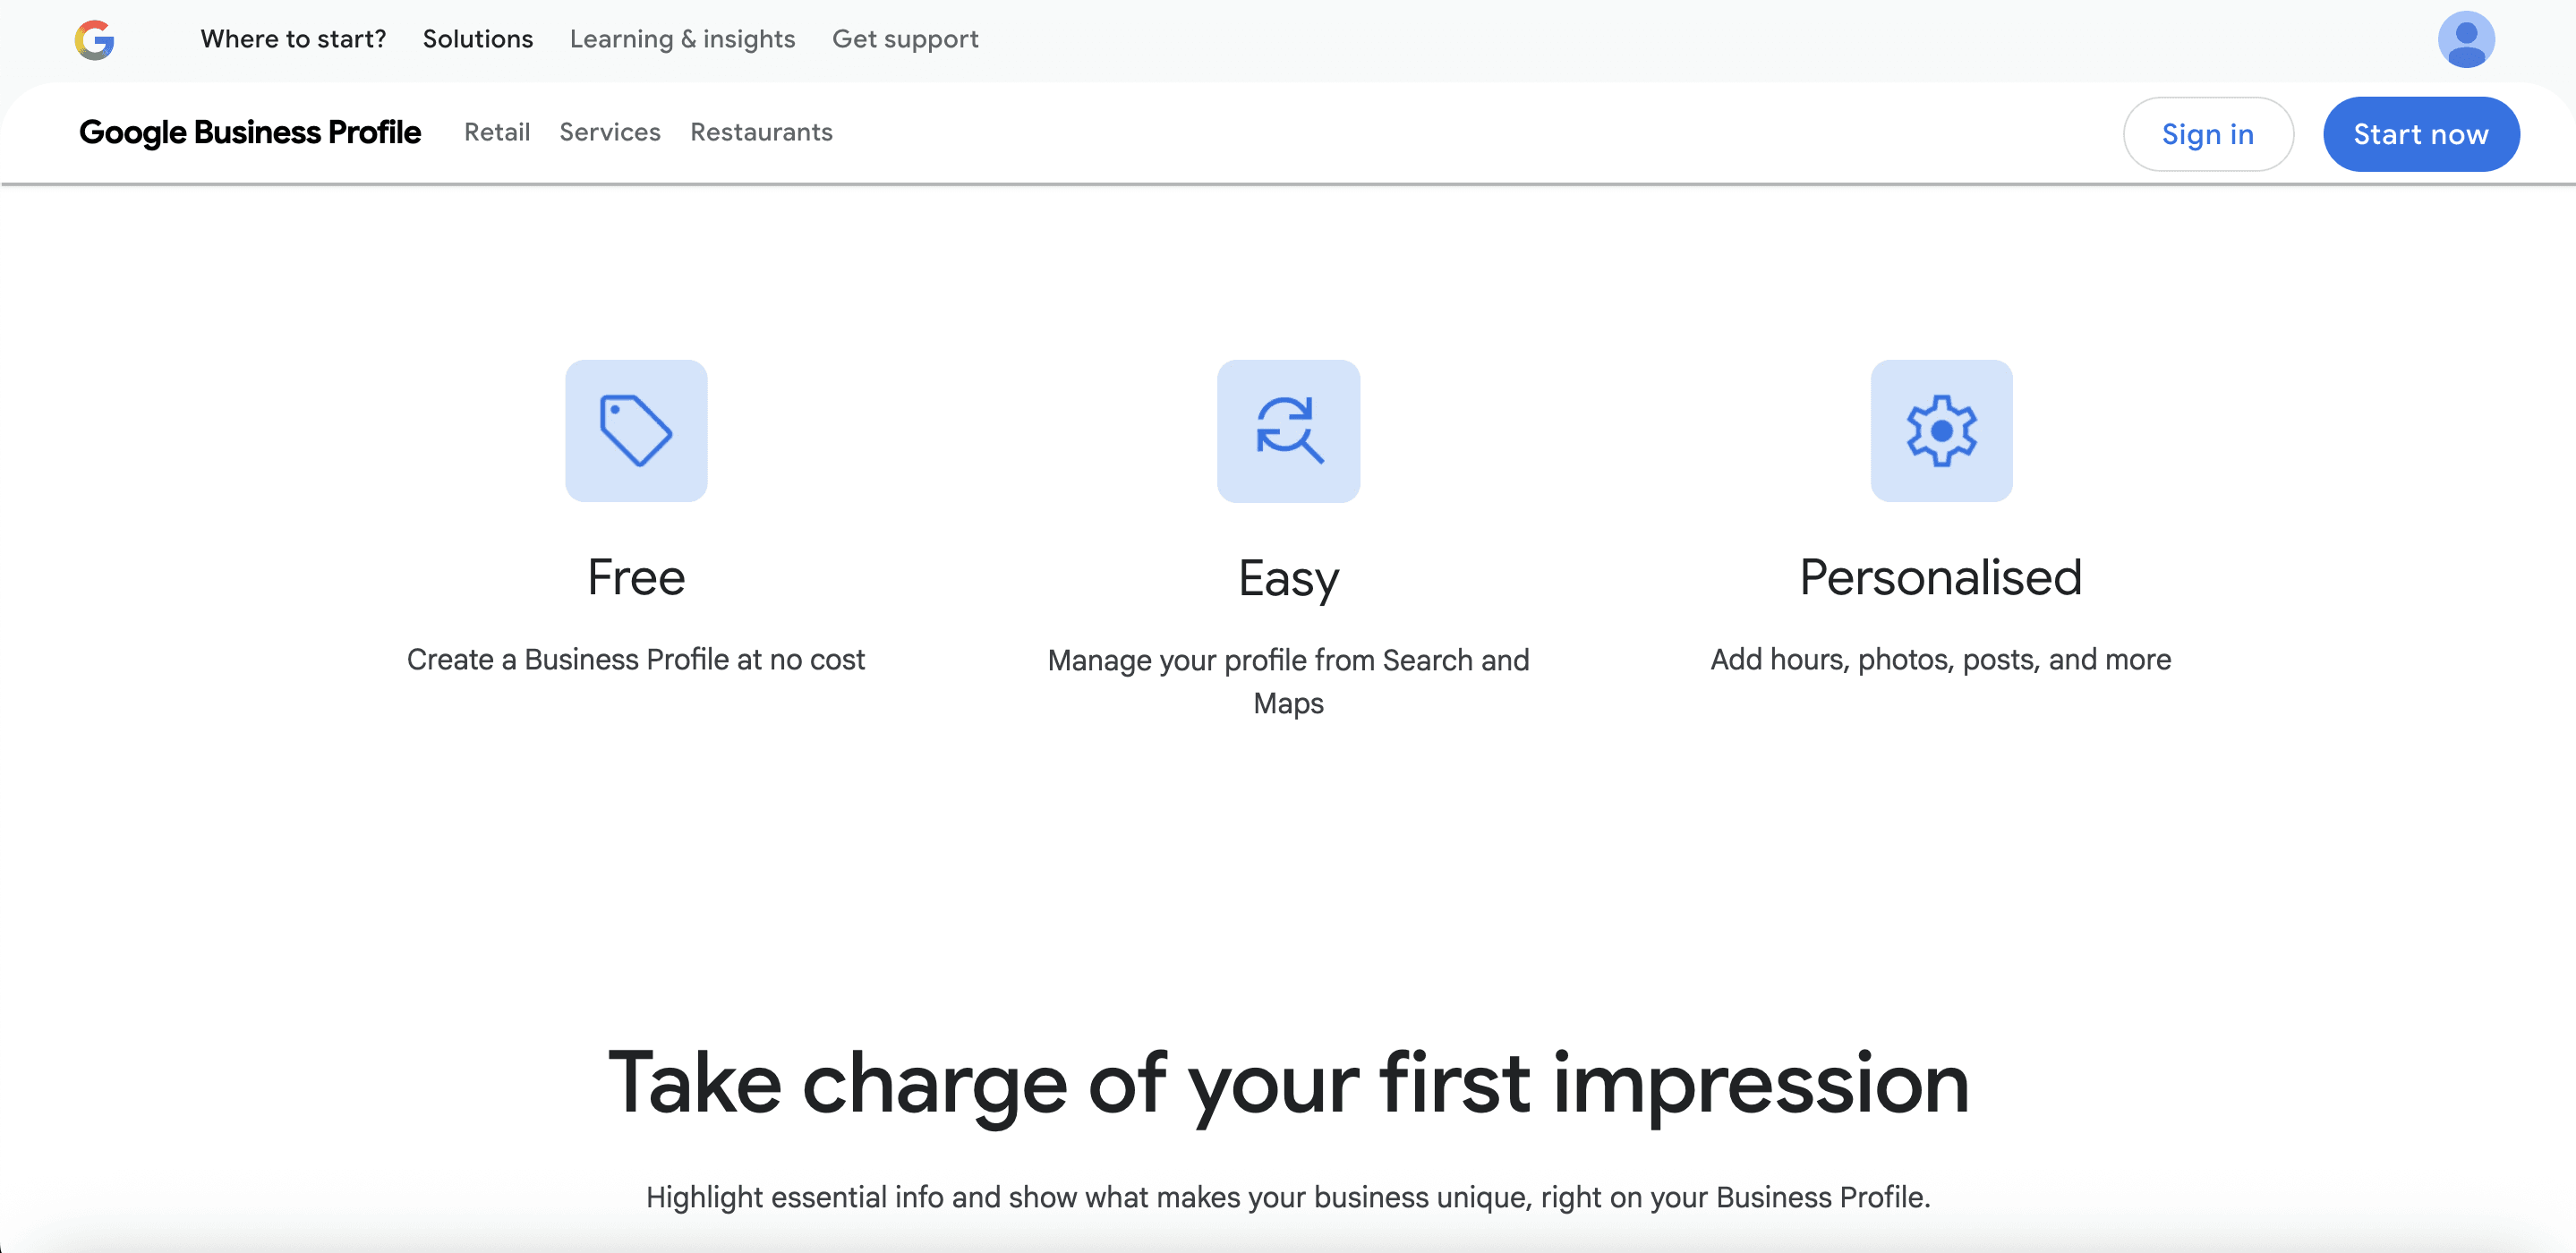Open the Restaurants section
The height and width of the screenshot is (1253, 2576).
point(761,132)
